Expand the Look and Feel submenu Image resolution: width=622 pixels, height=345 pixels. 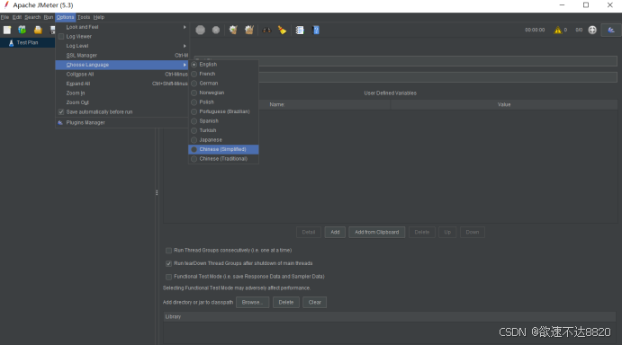(122, 27)
